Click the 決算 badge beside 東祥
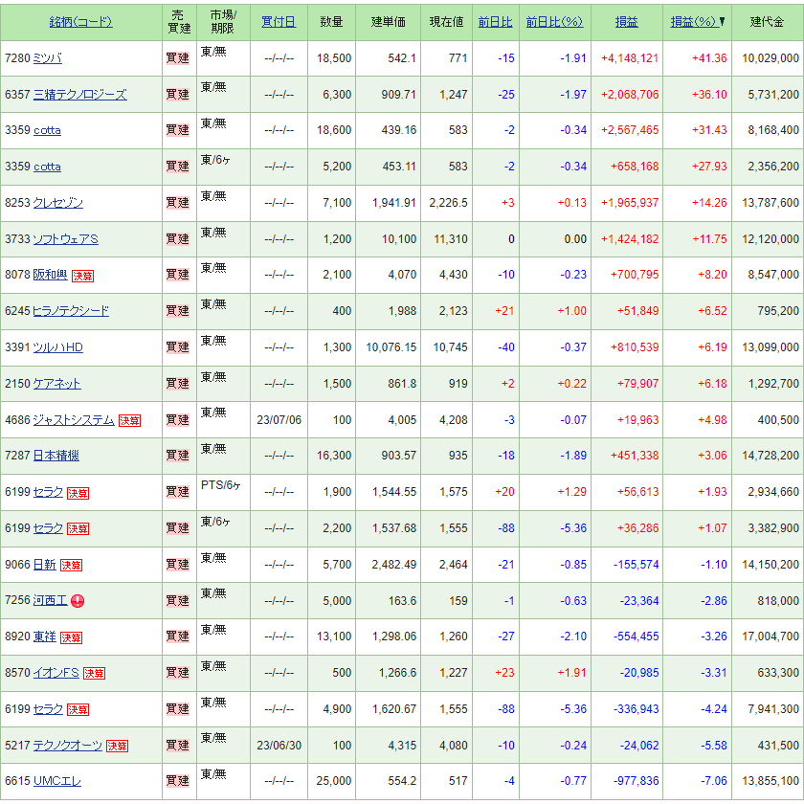The height and width of the screenshot is (804, 804). point(71,637)
